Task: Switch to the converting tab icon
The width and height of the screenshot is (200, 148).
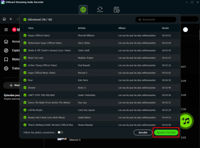Action: click(x=100, y=10)
